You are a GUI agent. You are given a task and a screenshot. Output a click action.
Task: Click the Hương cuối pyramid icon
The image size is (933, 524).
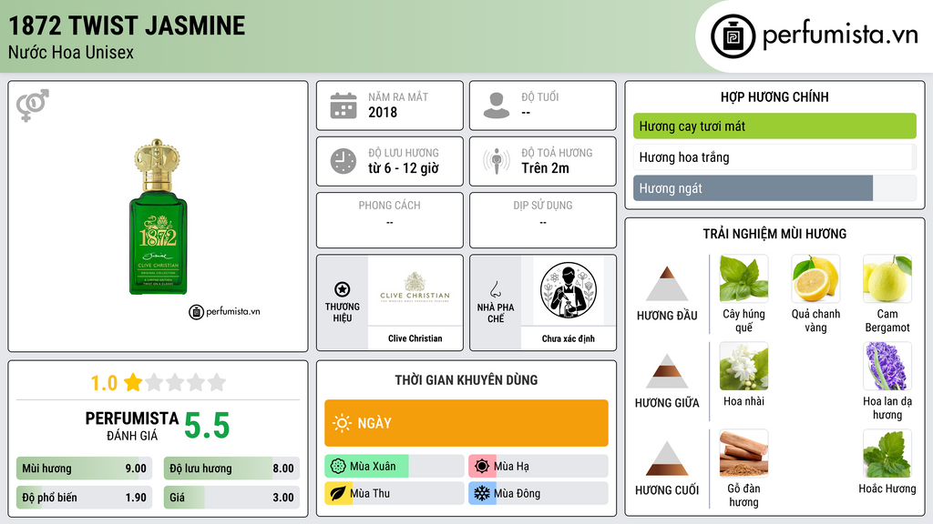click(667, 458)
